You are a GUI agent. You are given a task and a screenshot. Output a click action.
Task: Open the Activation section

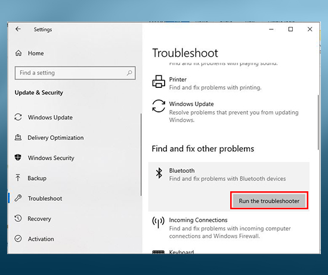click(x=41, y=239)
